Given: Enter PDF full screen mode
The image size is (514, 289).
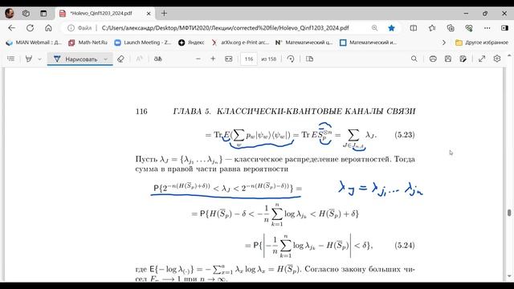Looking at the screenshot, I should click(x=482, y=59).
